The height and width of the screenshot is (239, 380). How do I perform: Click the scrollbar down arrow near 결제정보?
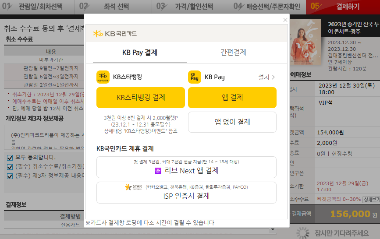pos(273,229)
